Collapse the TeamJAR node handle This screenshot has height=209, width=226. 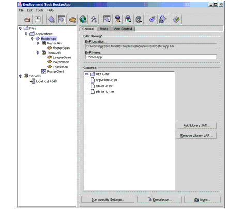click(38, 53)
